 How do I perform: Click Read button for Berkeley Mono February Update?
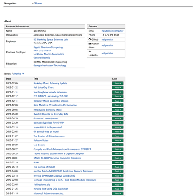[118, 83]
